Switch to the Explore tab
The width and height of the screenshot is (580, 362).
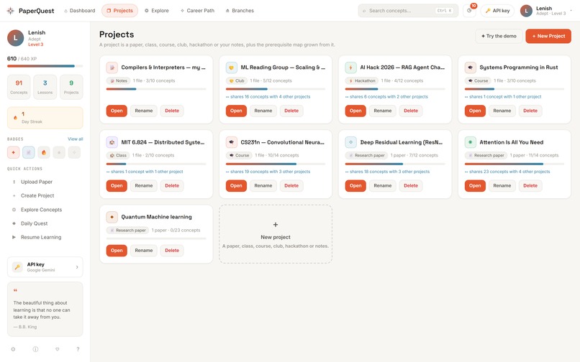pyautogui.click(x=156, y=11)
